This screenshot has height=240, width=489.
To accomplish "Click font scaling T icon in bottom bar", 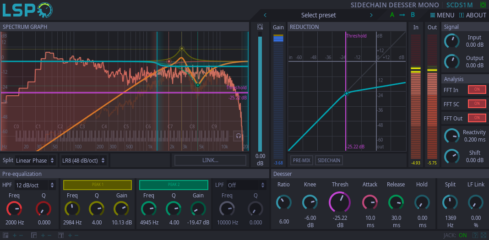I will coord(61,235).
